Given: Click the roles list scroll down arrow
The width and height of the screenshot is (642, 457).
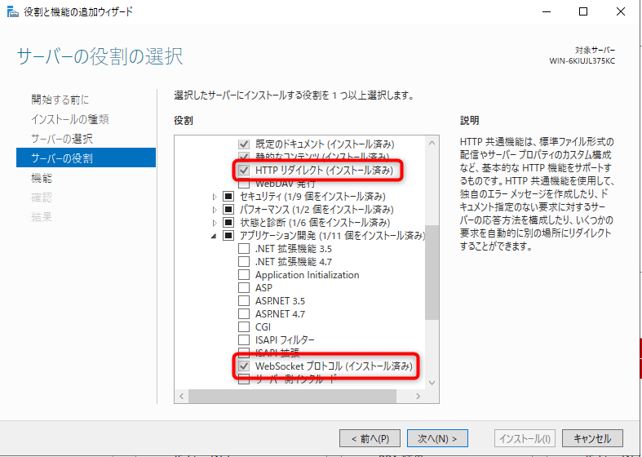Looking at the screenshot, I should click(x=432, y=384).
